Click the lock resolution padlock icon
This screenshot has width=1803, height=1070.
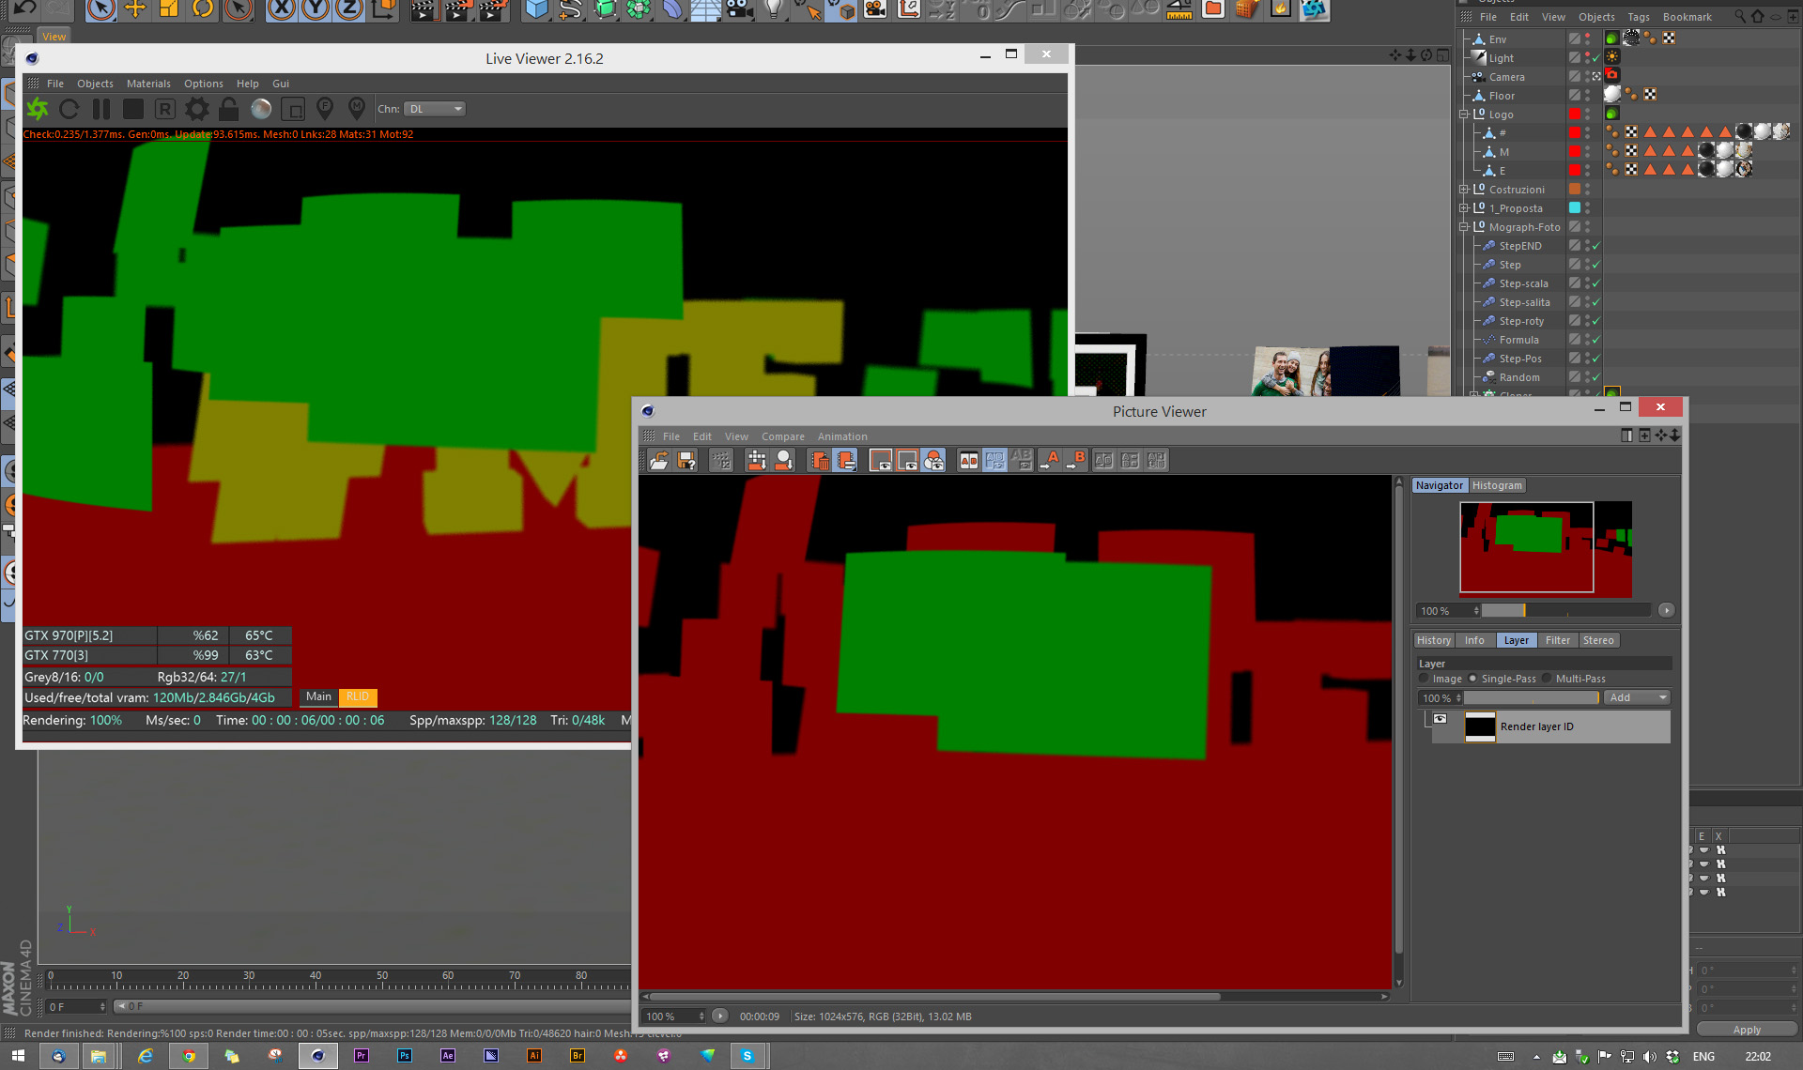228,109
